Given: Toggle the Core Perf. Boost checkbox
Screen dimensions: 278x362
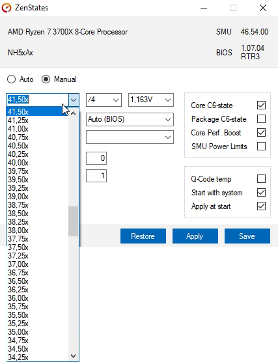Looking at the screenshot, I should (x=261, y=133).
